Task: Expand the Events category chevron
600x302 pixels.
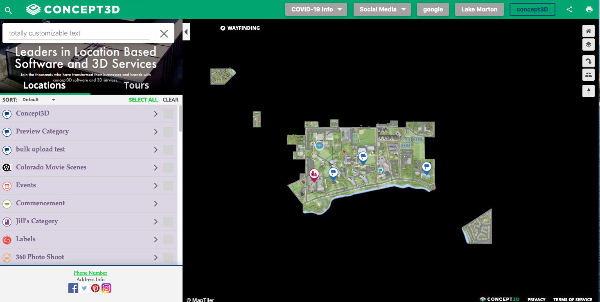Action: [156, 186]
